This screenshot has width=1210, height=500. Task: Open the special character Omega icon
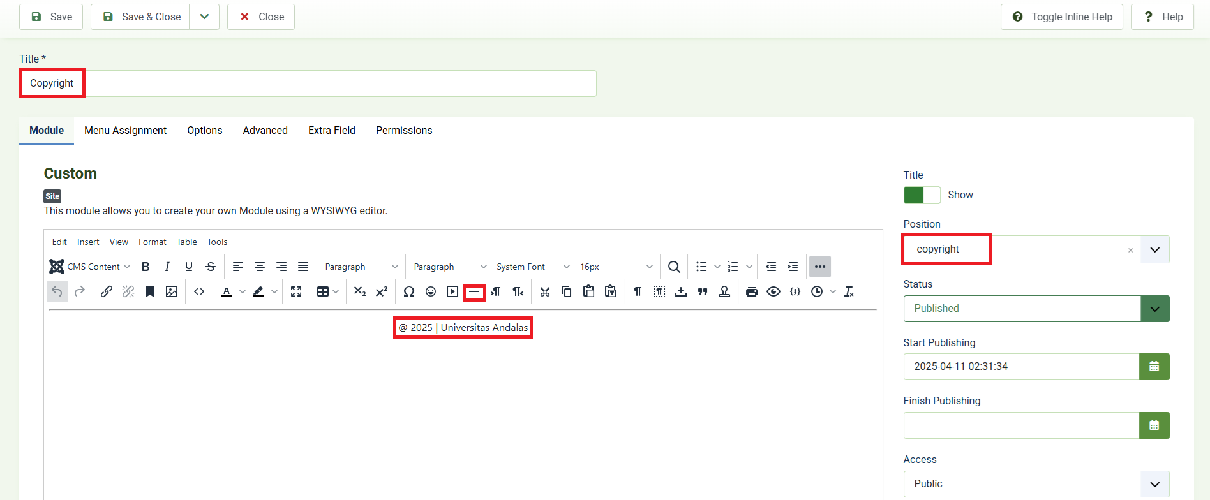(x=409, y=291)
